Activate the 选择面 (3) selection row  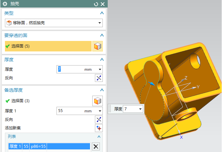(48, 101)
